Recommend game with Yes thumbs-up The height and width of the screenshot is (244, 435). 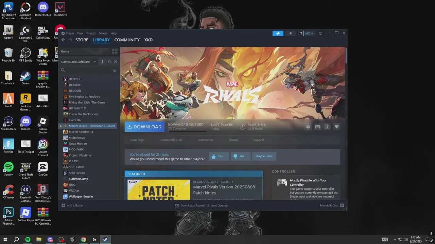click(219, 156)
